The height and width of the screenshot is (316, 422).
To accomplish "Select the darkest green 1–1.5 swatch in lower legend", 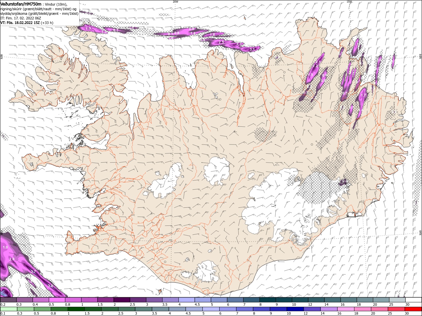I will (76, 309).
